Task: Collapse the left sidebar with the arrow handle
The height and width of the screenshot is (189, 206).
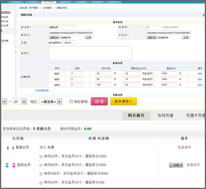Action: click(16, 52)
